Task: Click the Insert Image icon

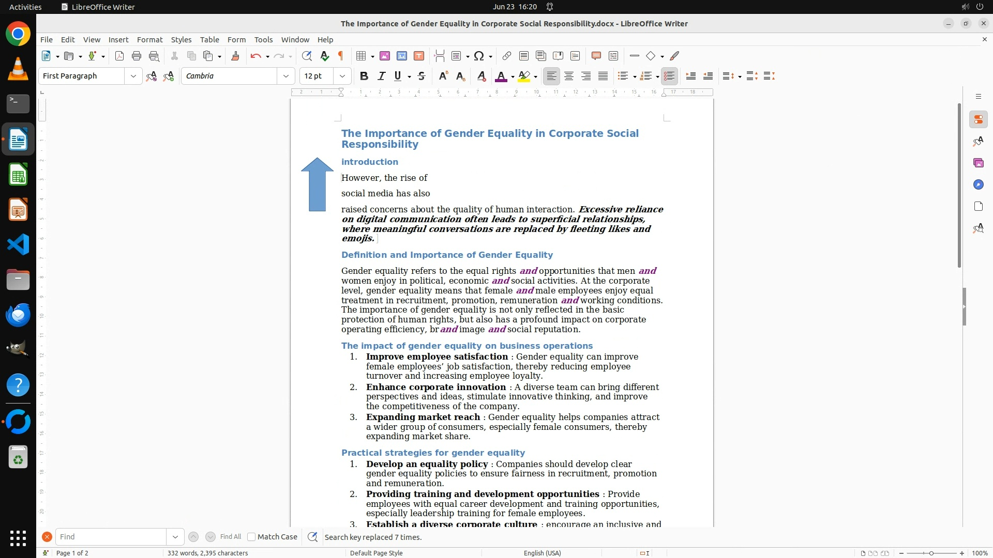Action: tap(384, 56)
